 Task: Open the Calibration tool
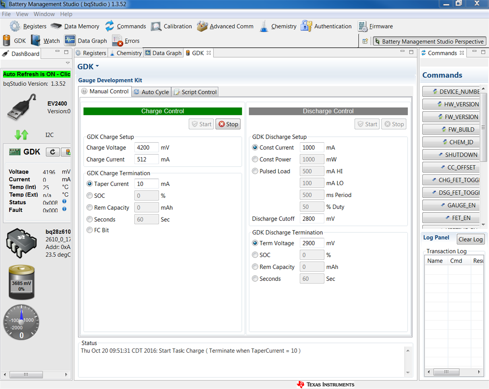click(x=171, y=26)
